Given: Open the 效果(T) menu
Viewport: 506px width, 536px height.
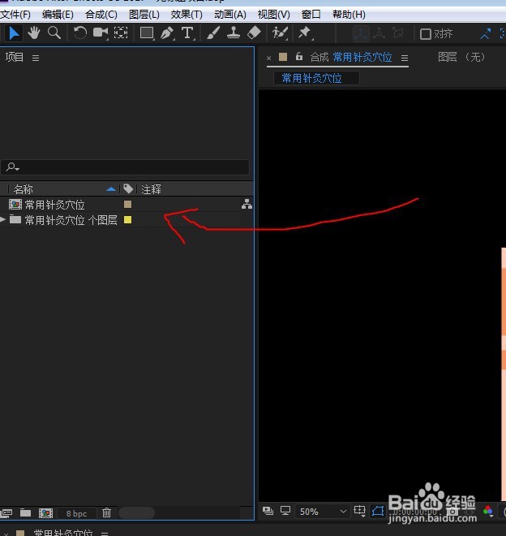Looking at the screenshot, I should point(187,15).
